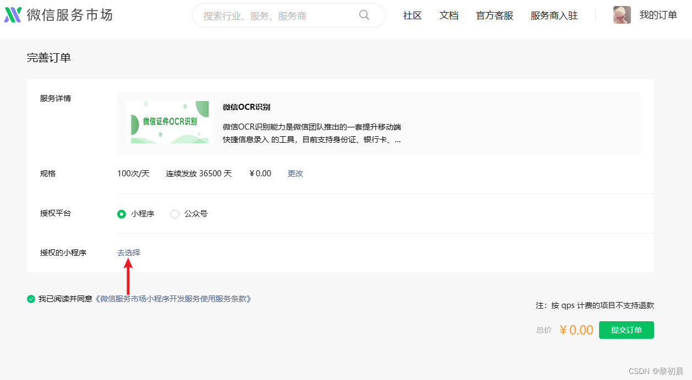This screenshot has width=692, height=380.
Task: Open the 社区 menu item
Action: pyautogui.click(x=413, y=15)
